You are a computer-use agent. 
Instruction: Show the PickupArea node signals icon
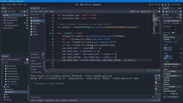click(25, 23)
